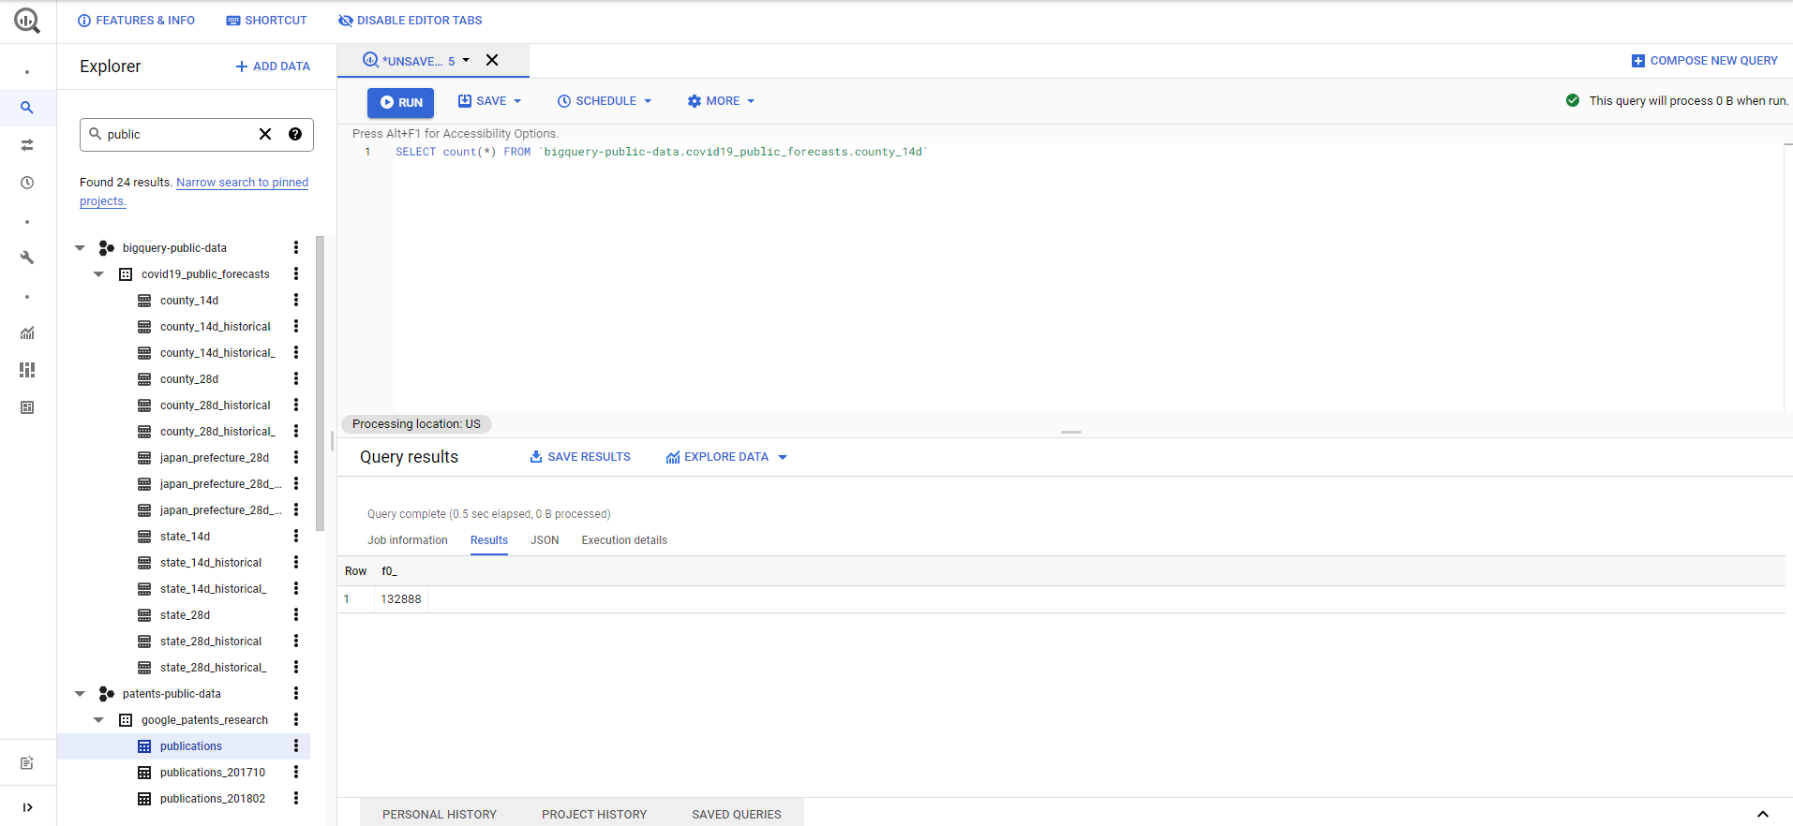The width and height of the screenshot is (1793, 826).
Task: Select the state_14d_historical table
Action: point(211,563)
